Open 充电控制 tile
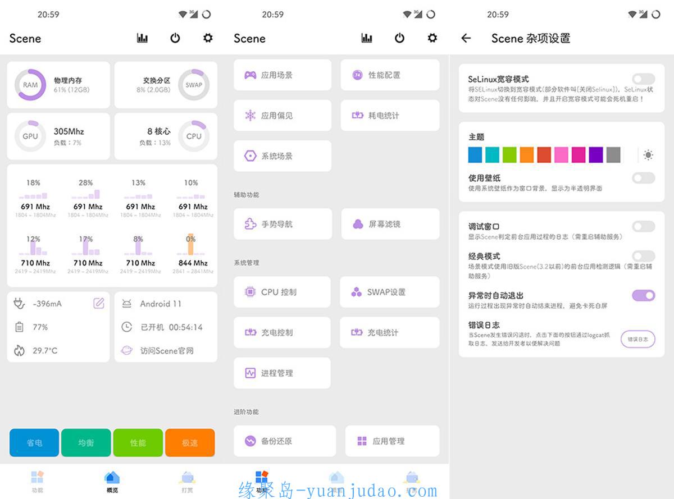 pyautogui.click(x=282, y=332)
